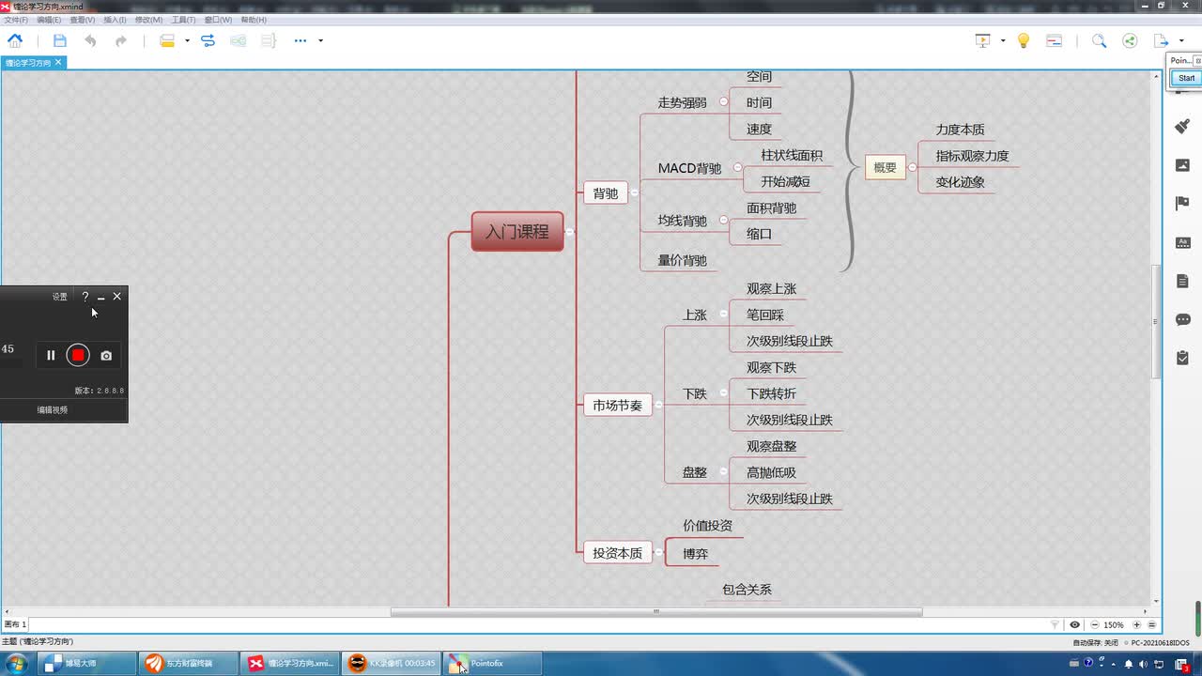Add a relationship with the blue link icon
The height and width of the screenshot is (676, 1202).
click(208, 40)
